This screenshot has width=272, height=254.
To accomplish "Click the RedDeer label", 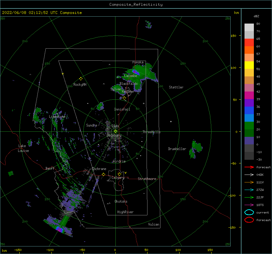I will 128,92.
